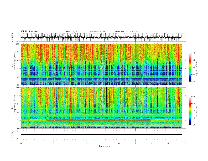Click the "9" tick on the Time axis
The height and width of the screenshot is (161, 208).
point(168,143)
